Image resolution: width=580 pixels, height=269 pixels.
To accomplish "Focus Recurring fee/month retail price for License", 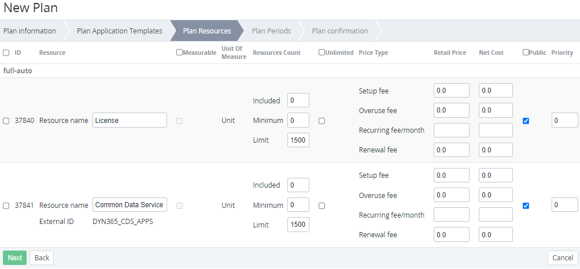I will point(451,130).
